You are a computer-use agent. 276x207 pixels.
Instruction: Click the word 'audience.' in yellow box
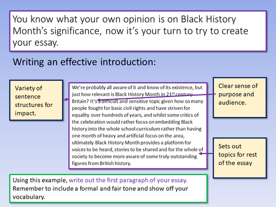[x=232, y=103]
